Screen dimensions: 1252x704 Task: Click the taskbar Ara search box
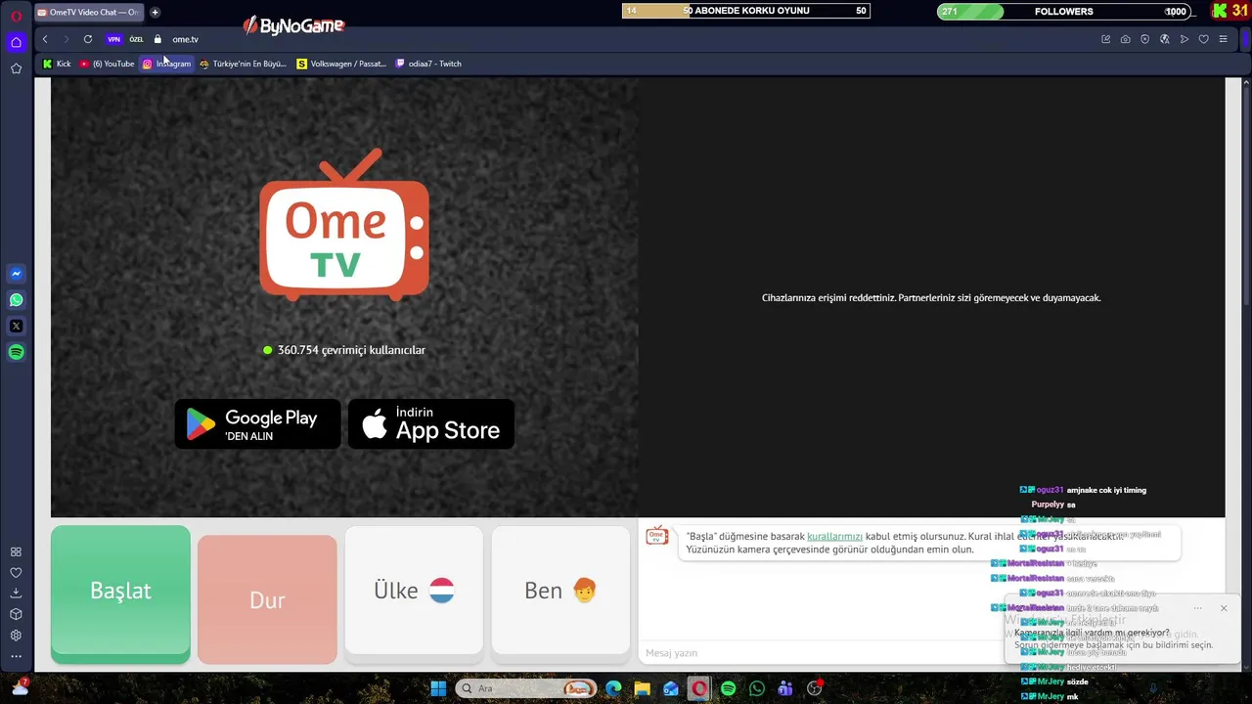(x=526, y=688)
